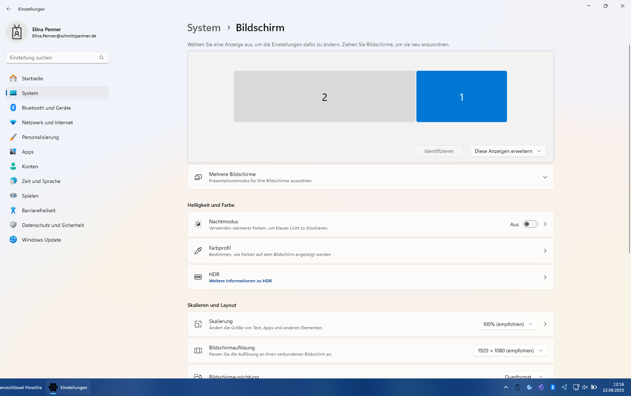Go to Zeit und Sprache settings
The height and width of the screenshot is (396, 631).
tap(41, 181)
